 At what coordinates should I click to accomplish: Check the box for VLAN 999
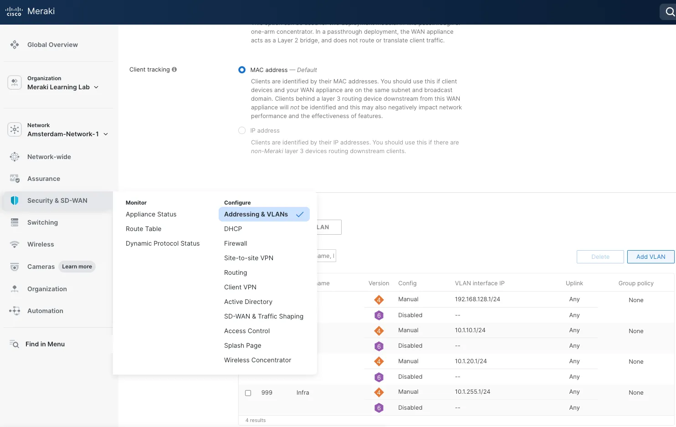(x=248, y=393)
